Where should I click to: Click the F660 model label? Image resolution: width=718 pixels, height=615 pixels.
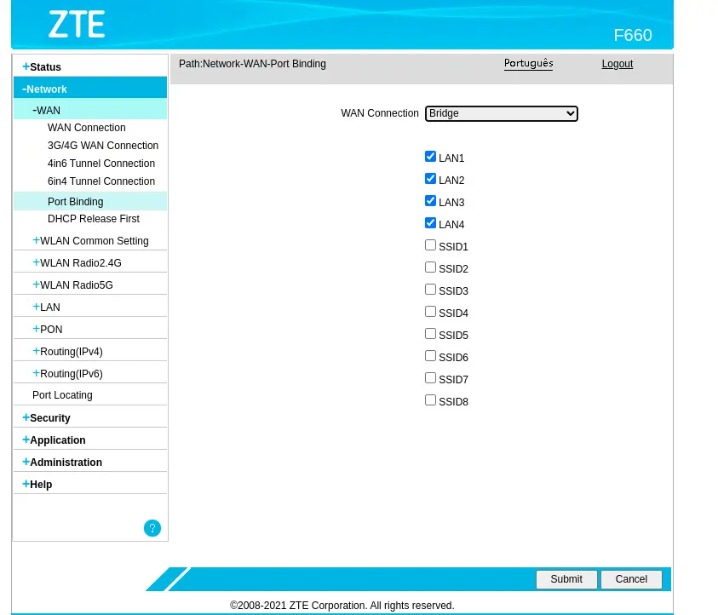click(633, 35)
